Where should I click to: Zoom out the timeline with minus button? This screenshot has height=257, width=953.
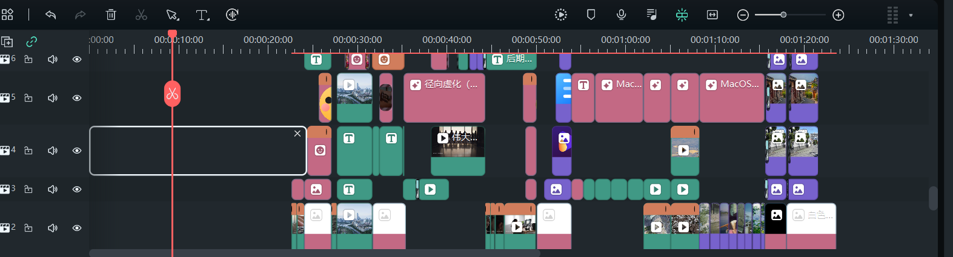point(743,15)
